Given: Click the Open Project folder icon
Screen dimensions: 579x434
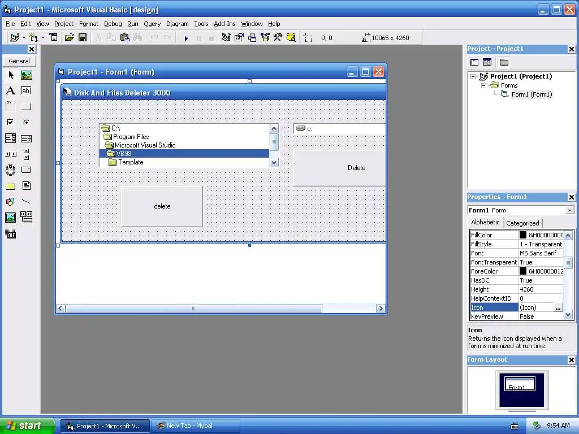Looking at the screenshot, I should tap(69, 37).
